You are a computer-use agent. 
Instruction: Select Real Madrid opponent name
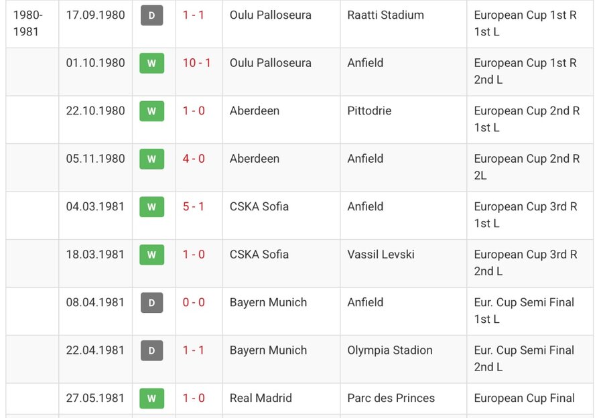(x=261, y=398)
